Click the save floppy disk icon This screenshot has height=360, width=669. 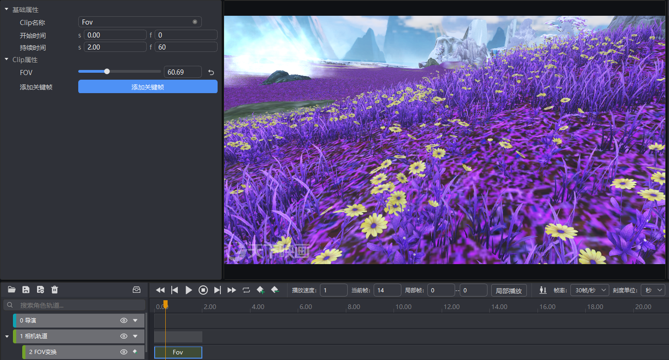(x=26, y=290)
